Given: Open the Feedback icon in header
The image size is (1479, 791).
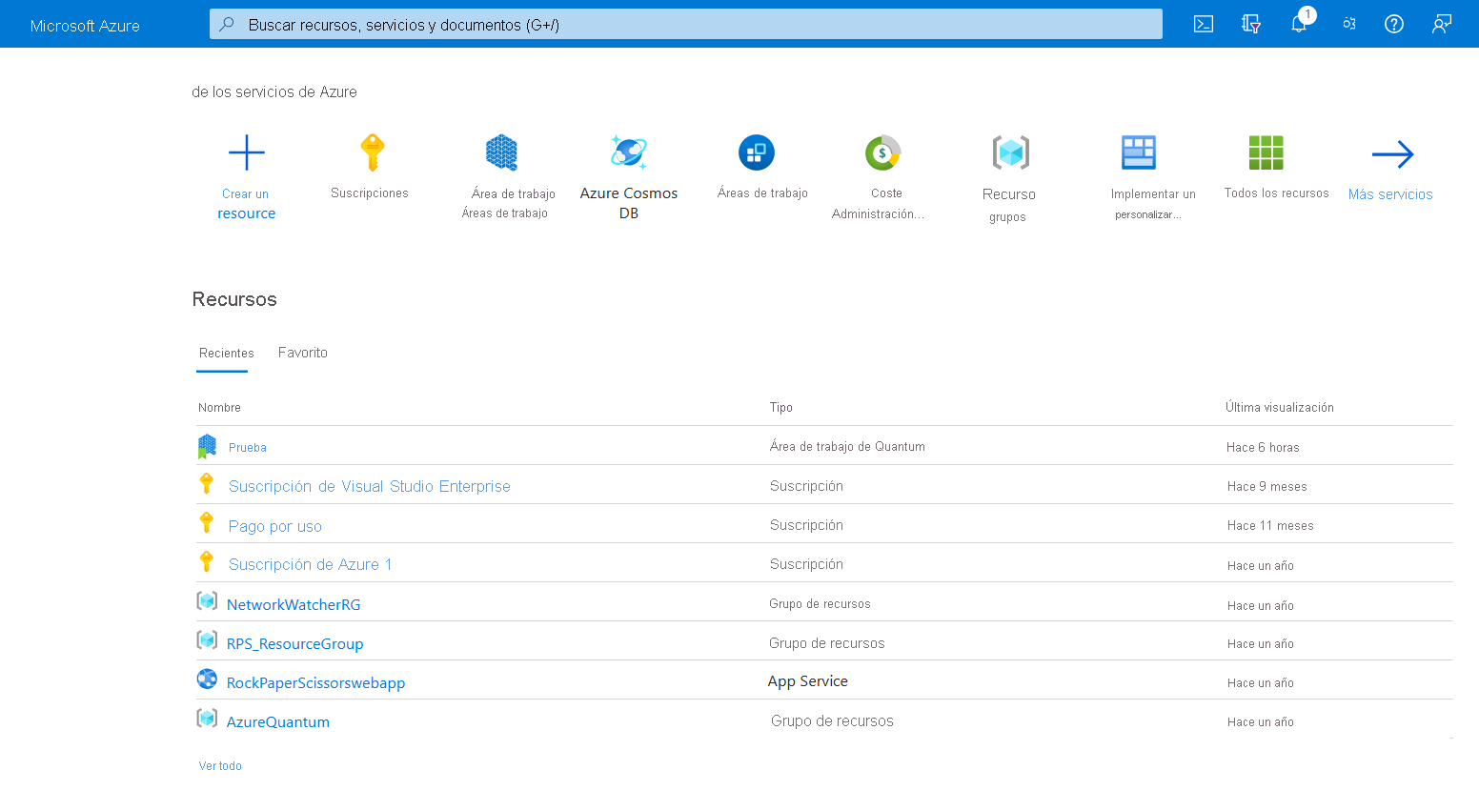Looking at the screenshot, I should tap(1442, 24).
